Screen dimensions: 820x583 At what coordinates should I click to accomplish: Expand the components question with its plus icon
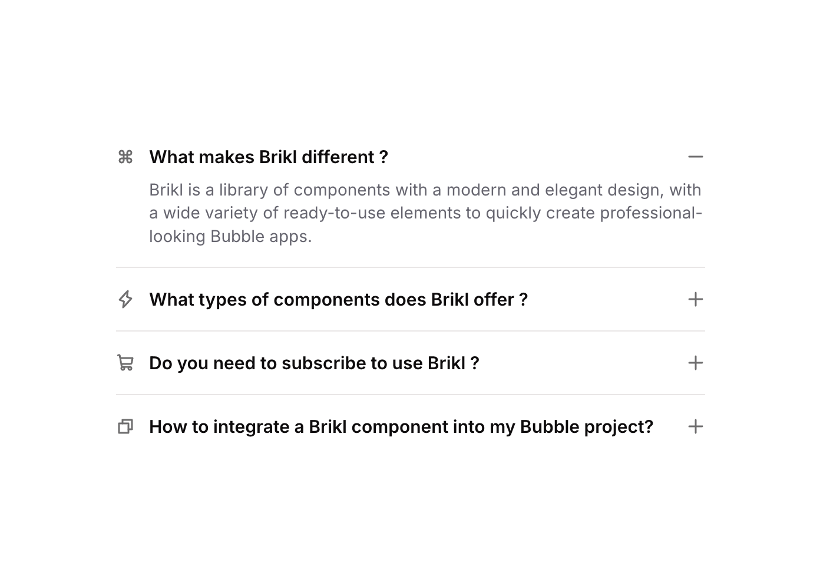pyautogui.click(x=696, y=299)
